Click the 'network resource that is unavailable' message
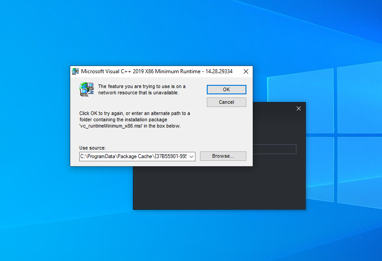Image resolution: width=382 pixels, height=261 pixels. 142,89
